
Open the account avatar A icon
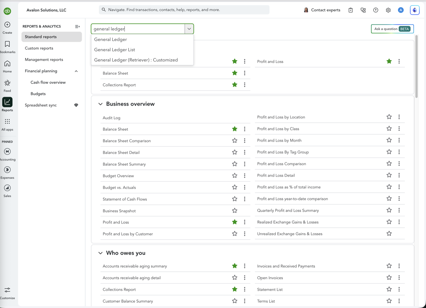[x=401, y=10]
